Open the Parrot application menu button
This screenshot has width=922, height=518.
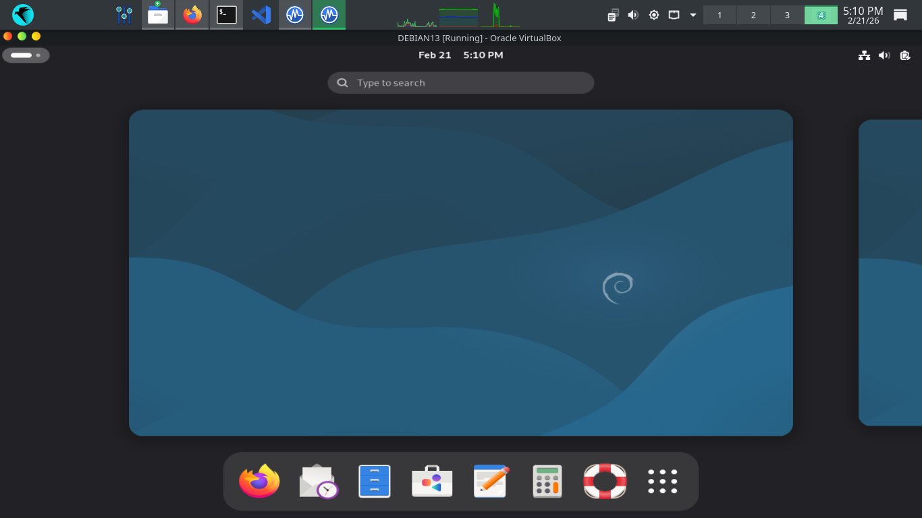point(23,15)
